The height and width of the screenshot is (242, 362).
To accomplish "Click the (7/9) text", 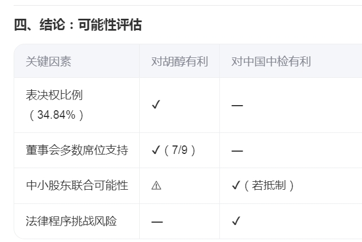I will [180, 150].
